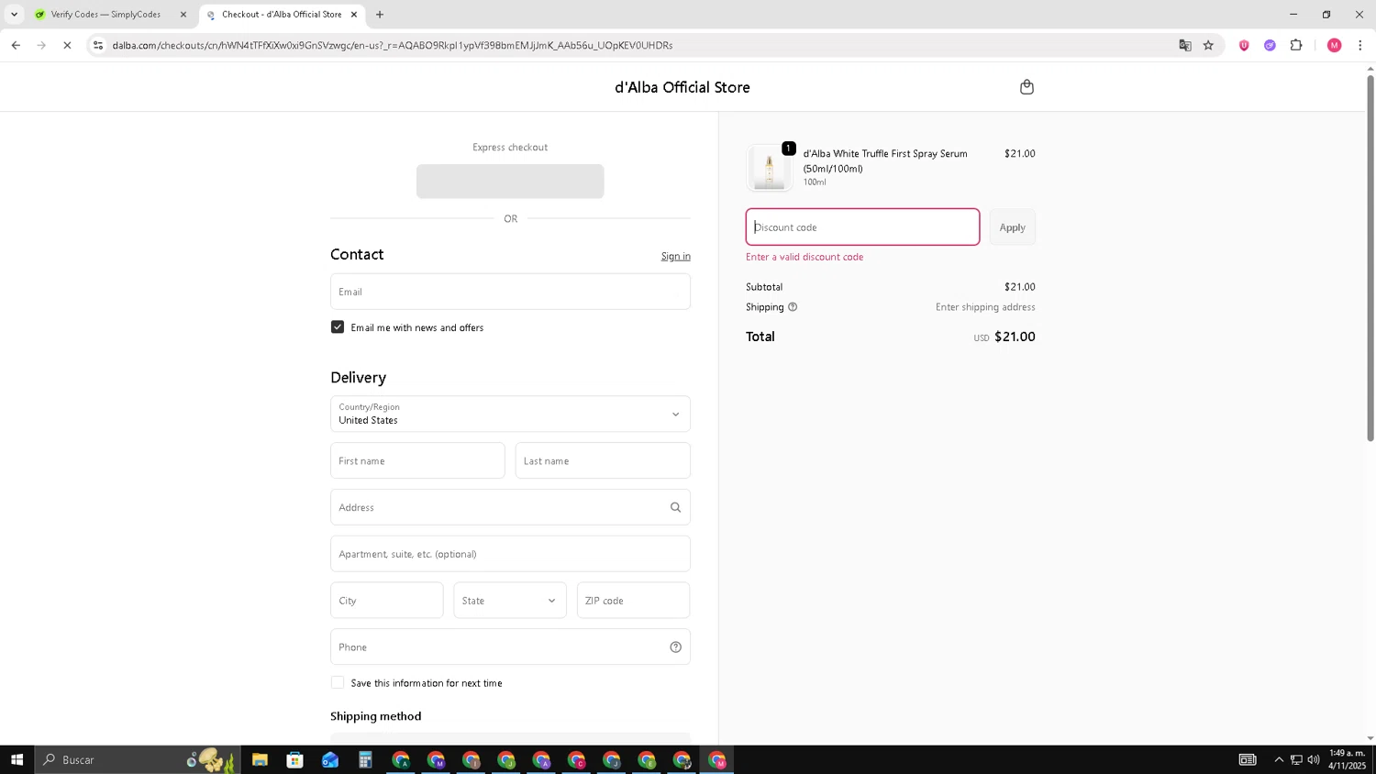Stop loading the page

67,45
